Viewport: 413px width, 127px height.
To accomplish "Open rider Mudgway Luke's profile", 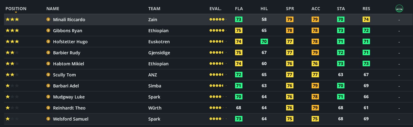I will pyautogui.click(x=69, y=97).
